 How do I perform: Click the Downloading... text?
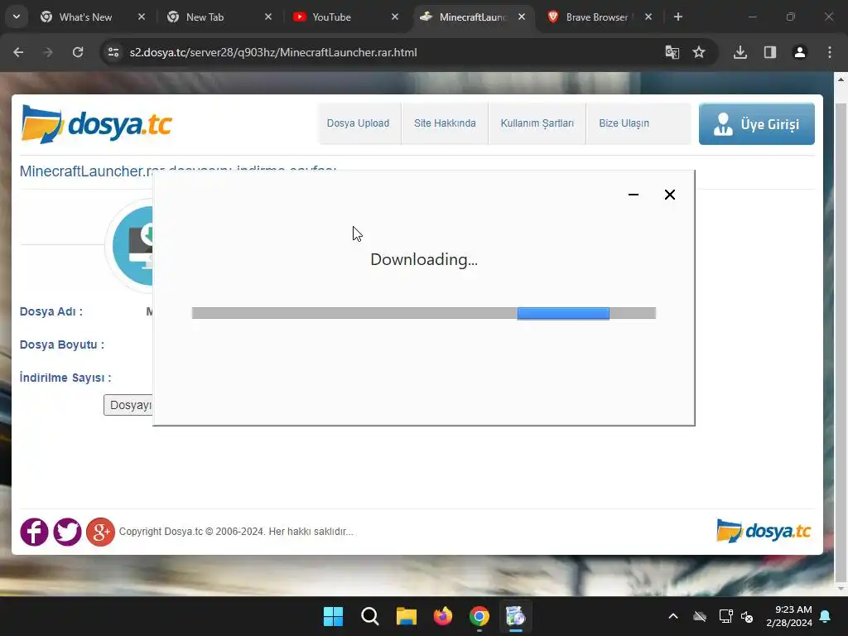424,259
